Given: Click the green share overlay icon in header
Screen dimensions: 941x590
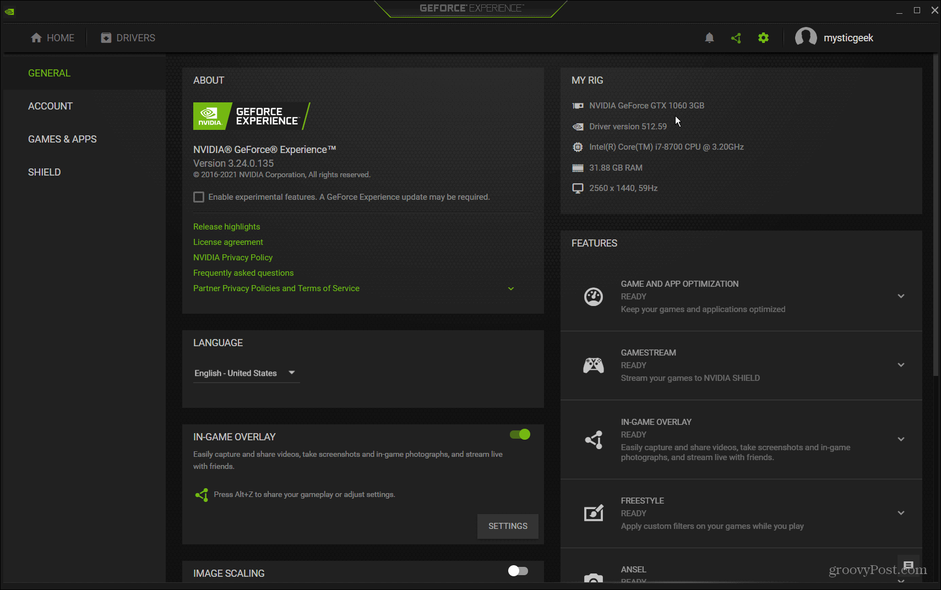Looking at the screenshot, I should (736, 38).
